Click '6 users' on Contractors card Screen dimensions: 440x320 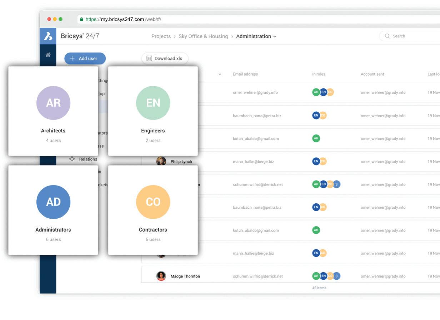[153, 239]
